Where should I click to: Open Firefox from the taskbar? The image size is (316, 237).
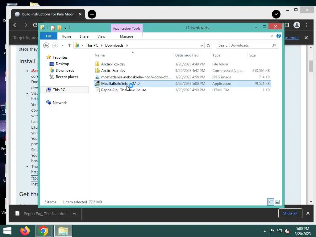(25, 231)
